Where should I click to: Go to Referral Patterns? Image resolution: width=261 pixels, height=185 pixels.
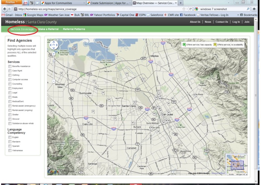[74, 29]
